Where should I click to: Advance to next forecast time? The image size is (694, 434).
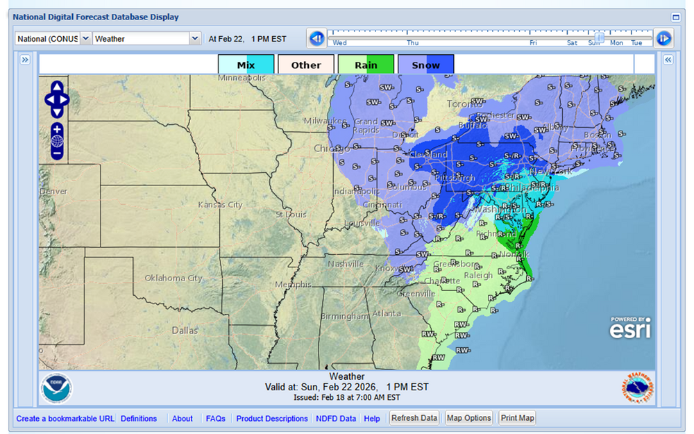pyautogui.click(x=663, y=38)
